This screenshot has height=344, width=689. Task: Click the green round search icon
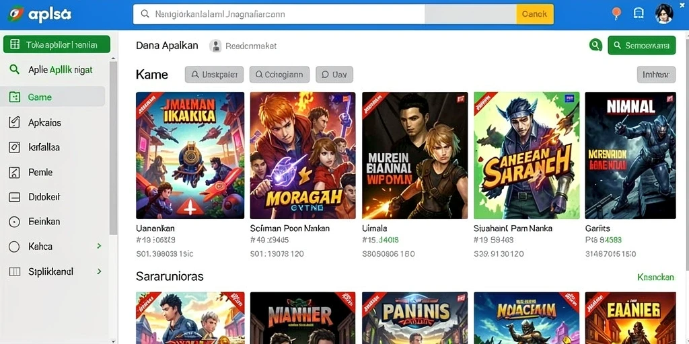pos(595,45)
